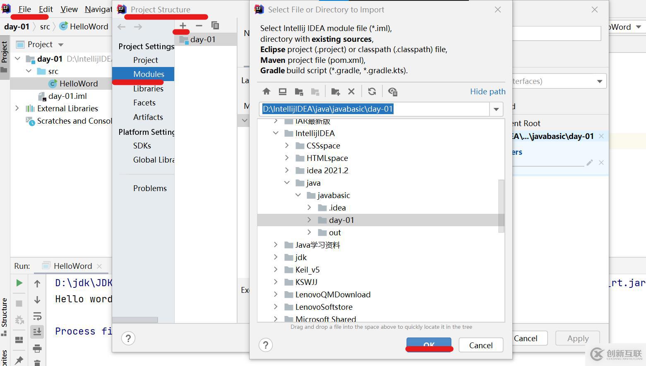The height and width of the screenshot is (366, 646).
Task: Copy the selected module
Action: click(215, 26)
